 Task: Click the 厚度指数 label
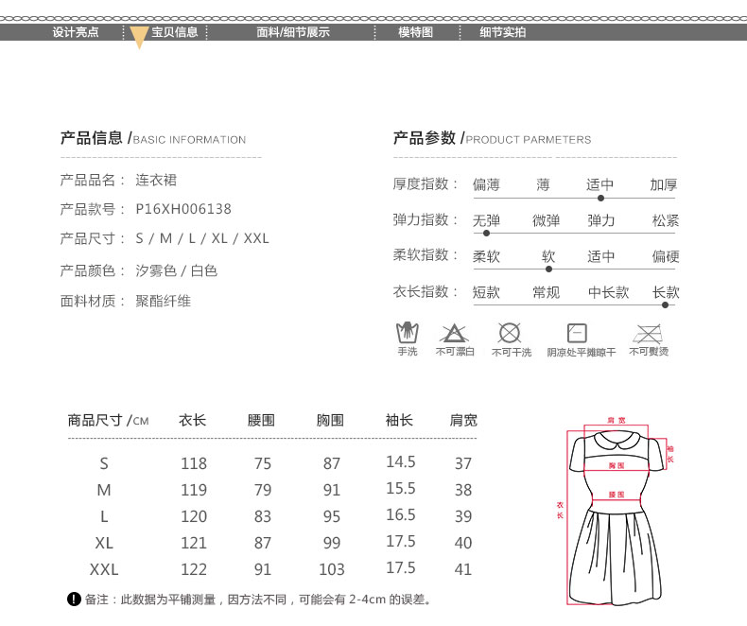point(425,183)
